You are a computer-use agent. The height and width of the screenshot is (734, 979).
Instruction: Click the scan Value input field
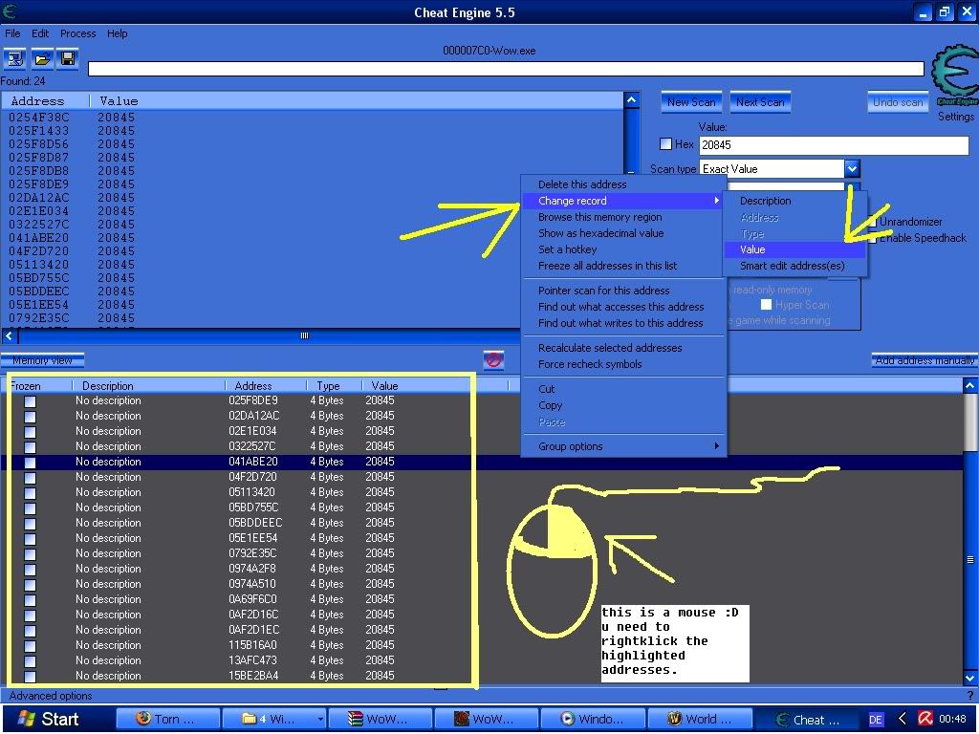834,145
